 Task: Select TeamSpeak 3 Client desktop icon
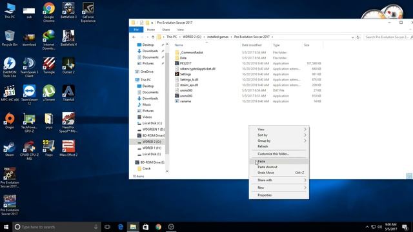click(29, 67)
